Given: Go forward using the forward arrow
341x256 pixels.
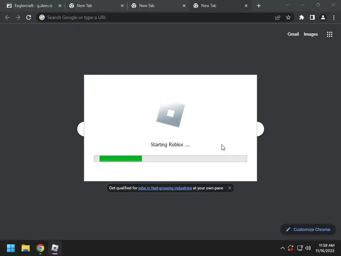Looking at the screenshot, I should pos(18,17).
